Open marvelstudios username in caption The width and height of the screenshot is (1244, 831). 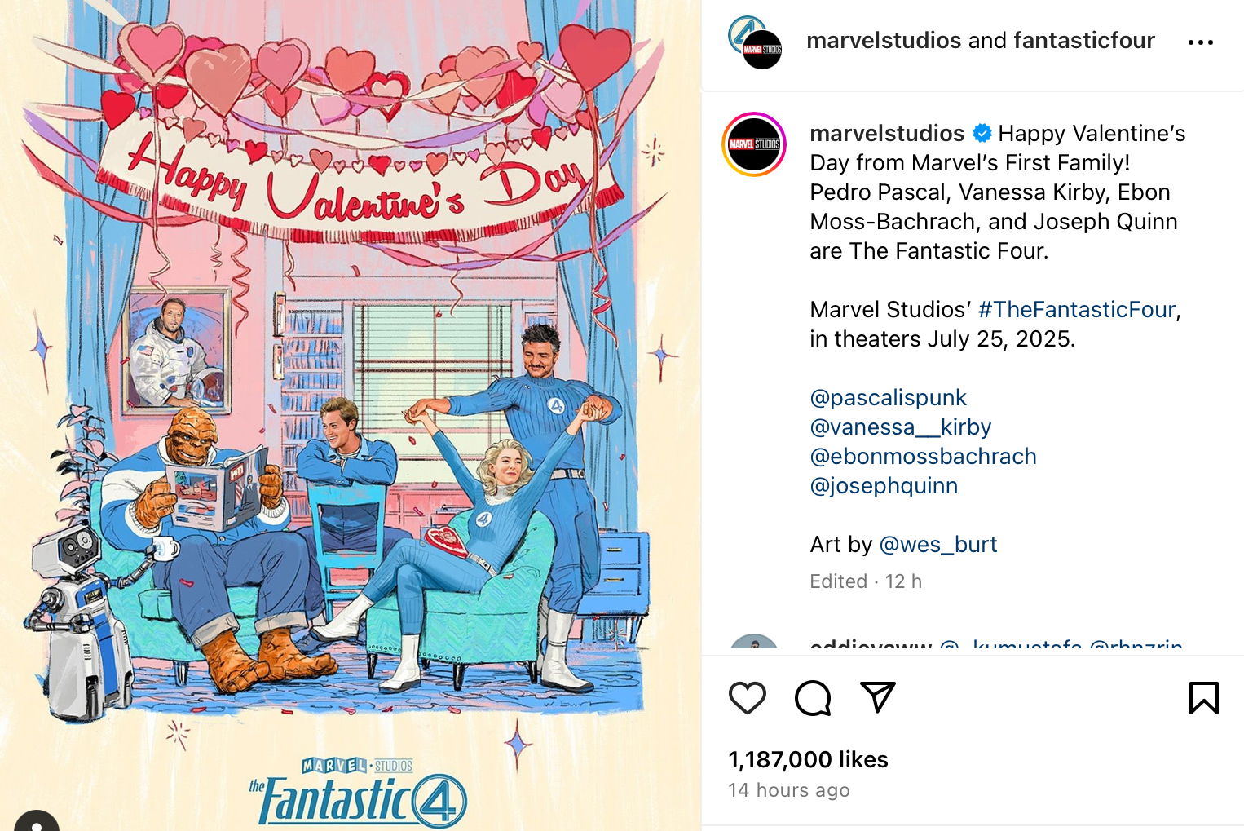click(x=887, y=133)
